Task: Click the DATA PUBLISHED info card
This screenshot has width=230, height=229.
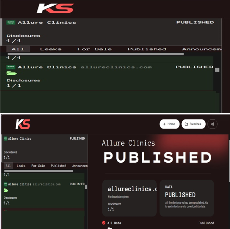Action: tap(187, 198)
